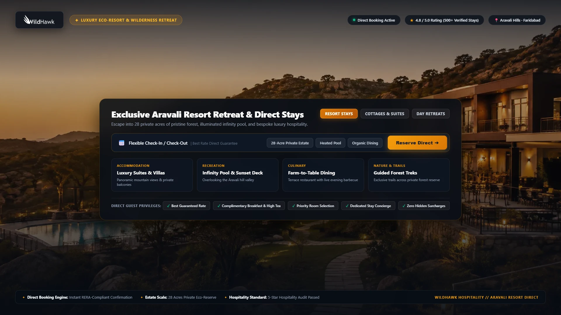Open the Day Retreats tab

[x=431, y=114]
